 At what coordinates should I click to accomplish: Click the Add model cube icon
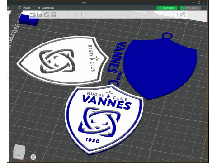(33, 14)
